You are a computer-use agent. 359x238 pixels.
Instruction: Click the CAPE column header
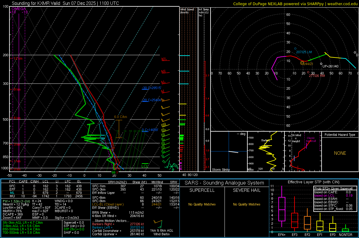[23, 181]
